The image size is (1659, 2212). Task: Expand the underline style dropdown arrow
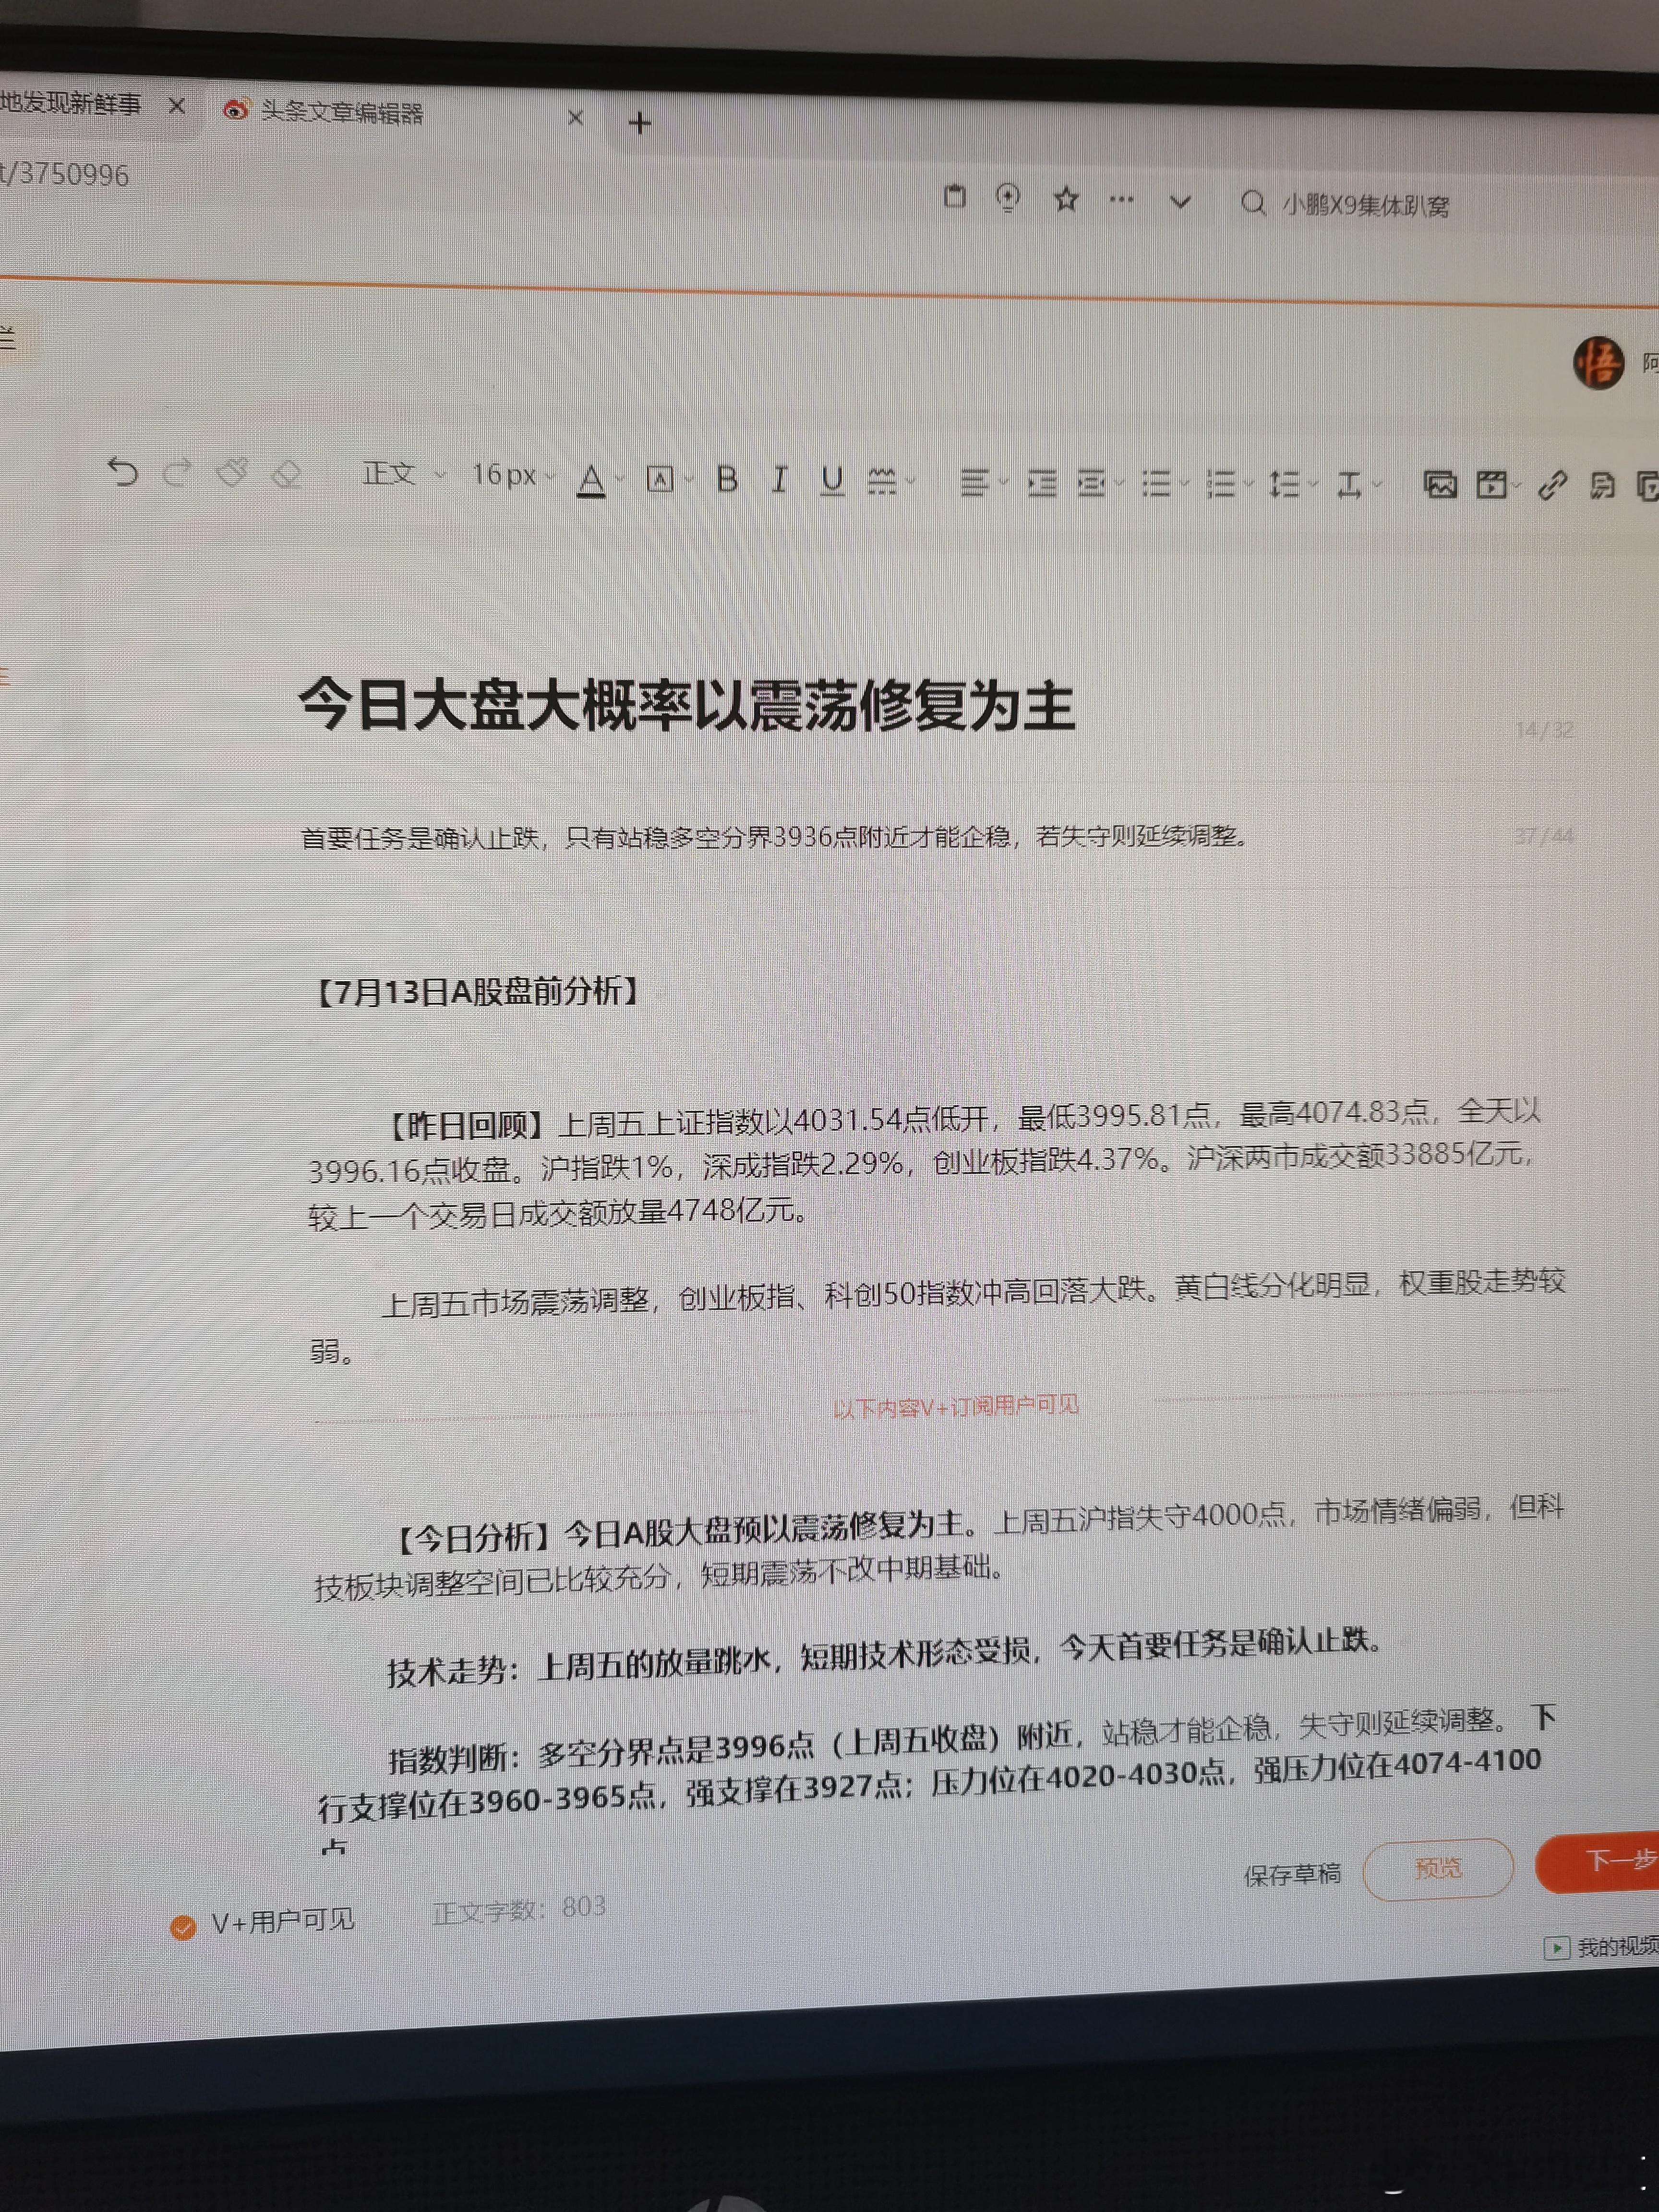pos(910,482)
